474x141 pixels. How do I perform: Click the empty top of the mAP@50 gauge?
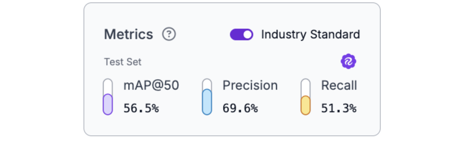point(108,86)
